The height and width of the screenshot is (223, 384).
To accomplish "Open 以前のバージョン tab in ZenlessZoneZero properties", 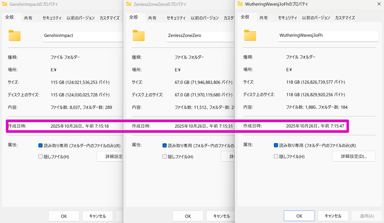I will pyautogui.click(x=205, y=18).
